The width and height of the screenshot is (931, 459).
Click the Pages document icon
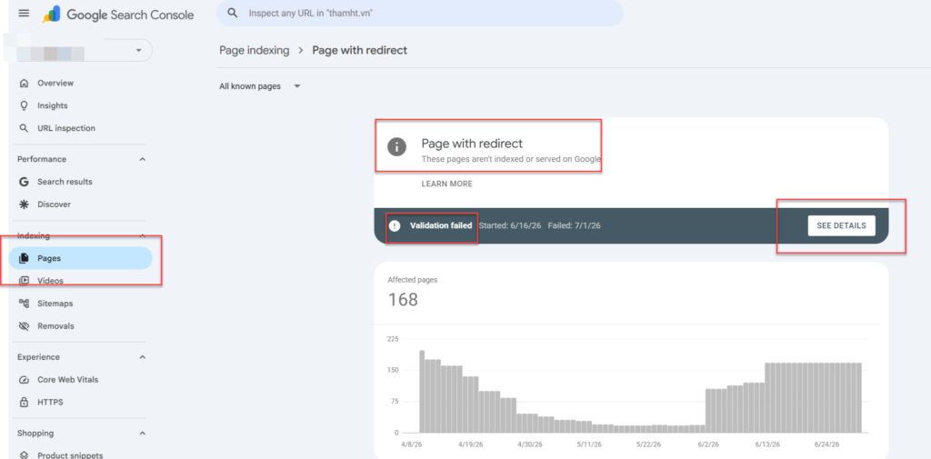point(24,258)
